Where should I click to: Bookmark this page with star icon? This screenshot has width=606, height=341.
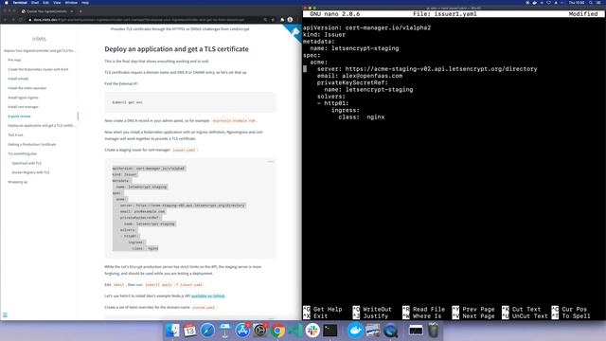273,19
